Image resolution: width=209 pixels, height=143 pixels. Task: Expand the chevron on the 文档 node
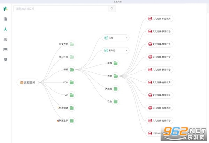click(126, 38)
